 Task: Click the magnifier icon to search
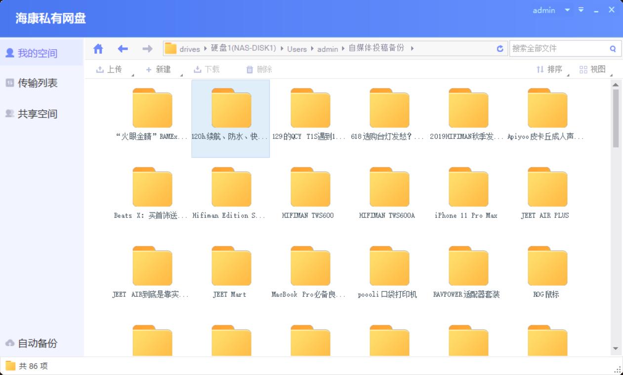pos(613,48)
